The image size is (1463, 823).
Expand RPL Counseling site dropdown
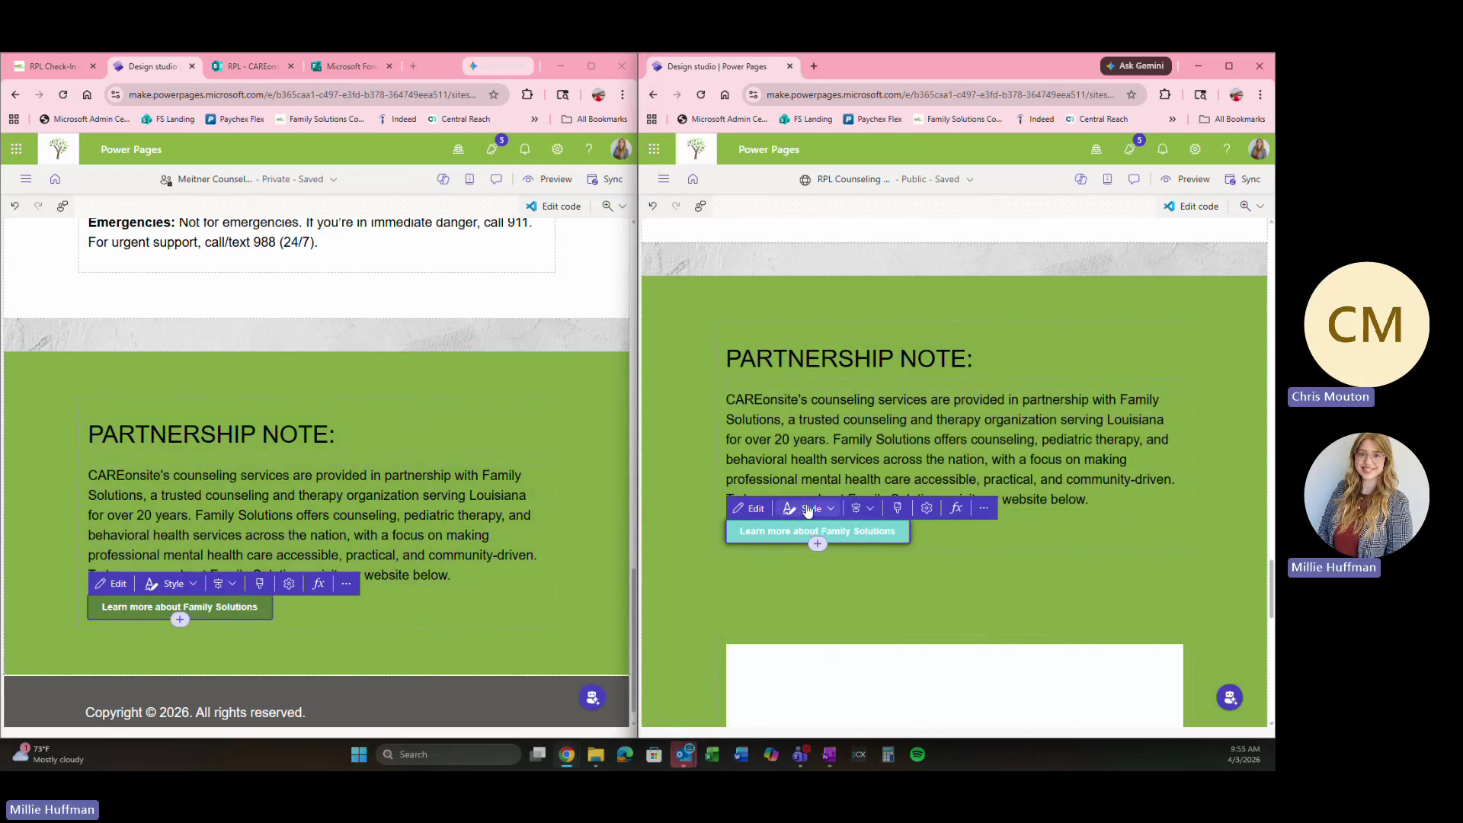[x=969, y=180]
